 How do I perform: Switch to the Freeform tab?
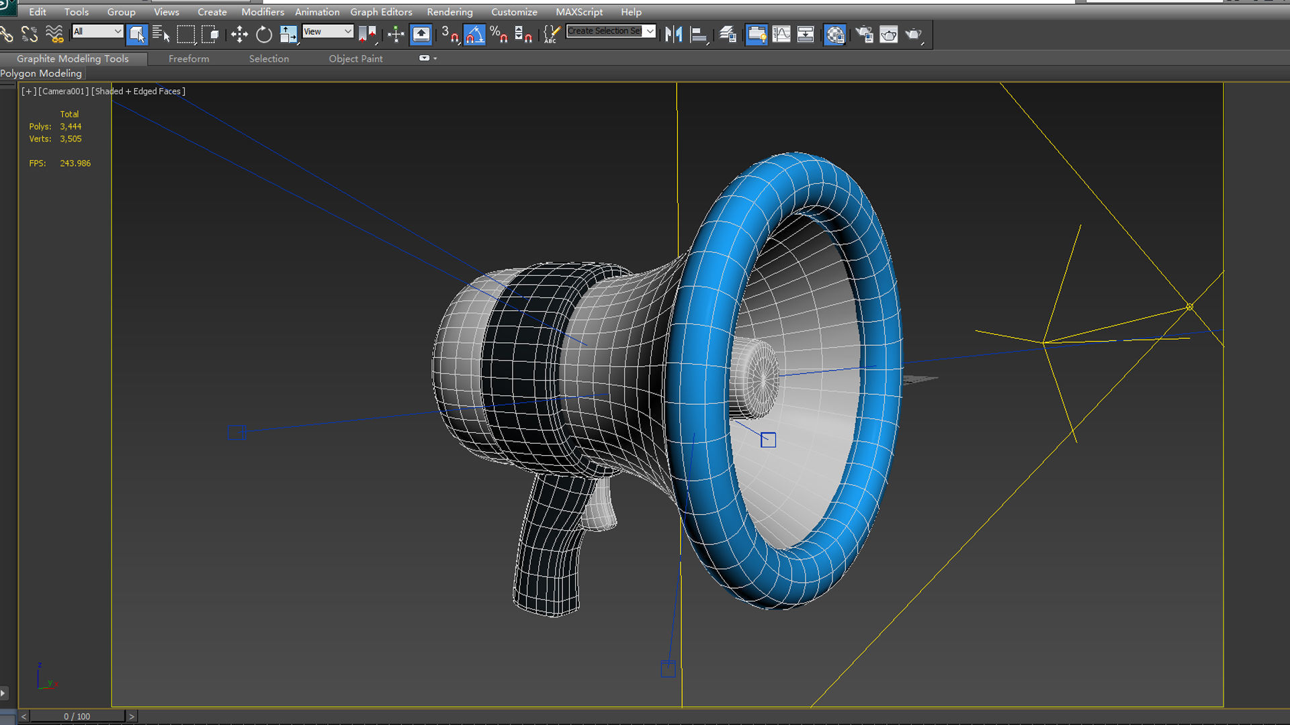[189, 59]
